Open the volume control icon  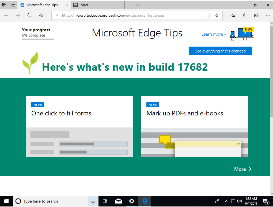coord(240,201)
